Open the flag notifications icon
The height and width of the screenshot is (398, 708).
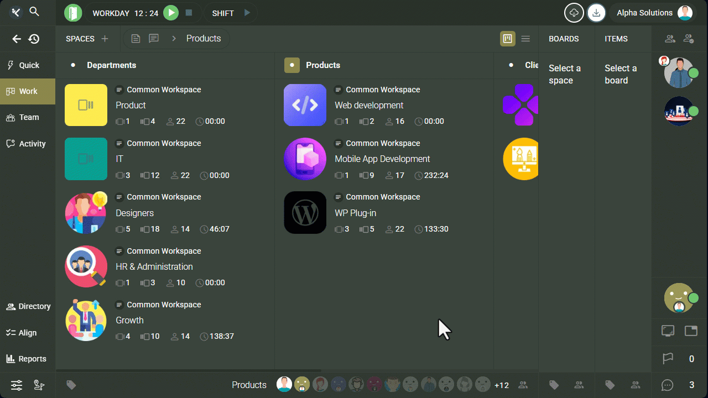coord(668,359)
